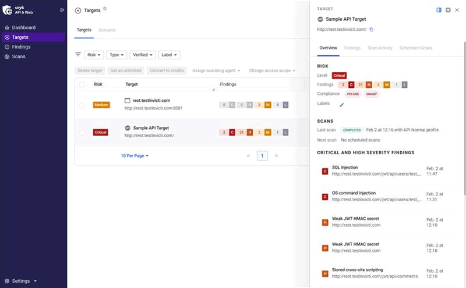Close the Sample API Target panel
This screenshot has height=288, width=466.
(457, 10)
